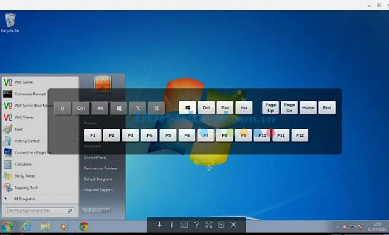
Task: Toggle the keyboard overlay icon
Action: click(x=184, y=225)
